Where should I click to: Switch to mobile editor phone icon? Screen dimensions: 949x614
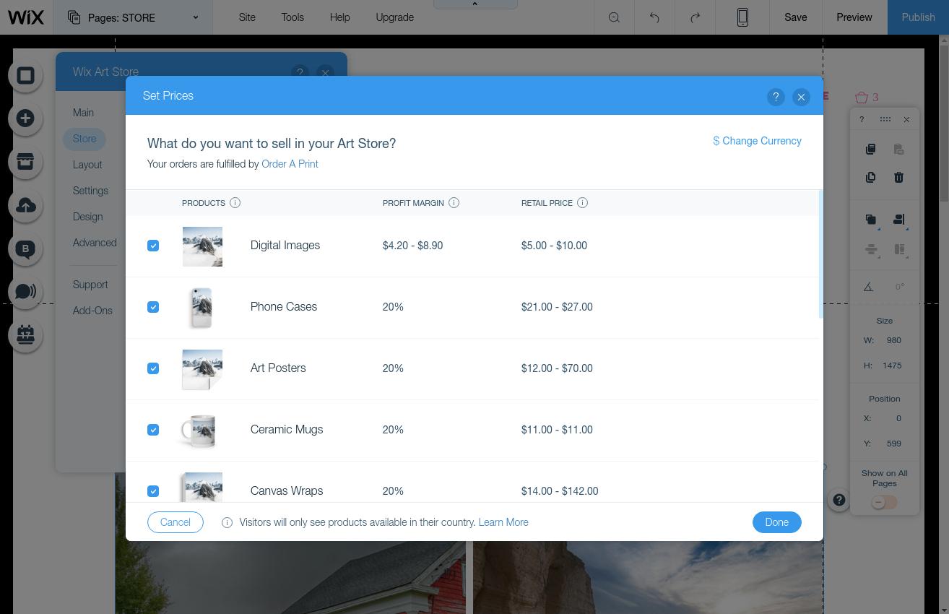pos(742,17)
